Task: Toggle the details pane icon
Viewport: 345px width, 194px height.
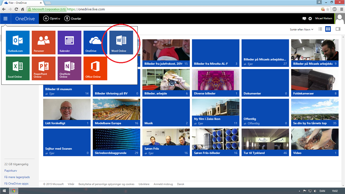Action: (x=338, y=29)
